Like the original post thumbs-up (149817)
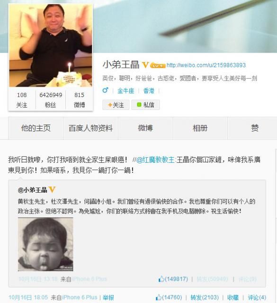The height and width of the screenshot is (303, 277). 173,279
